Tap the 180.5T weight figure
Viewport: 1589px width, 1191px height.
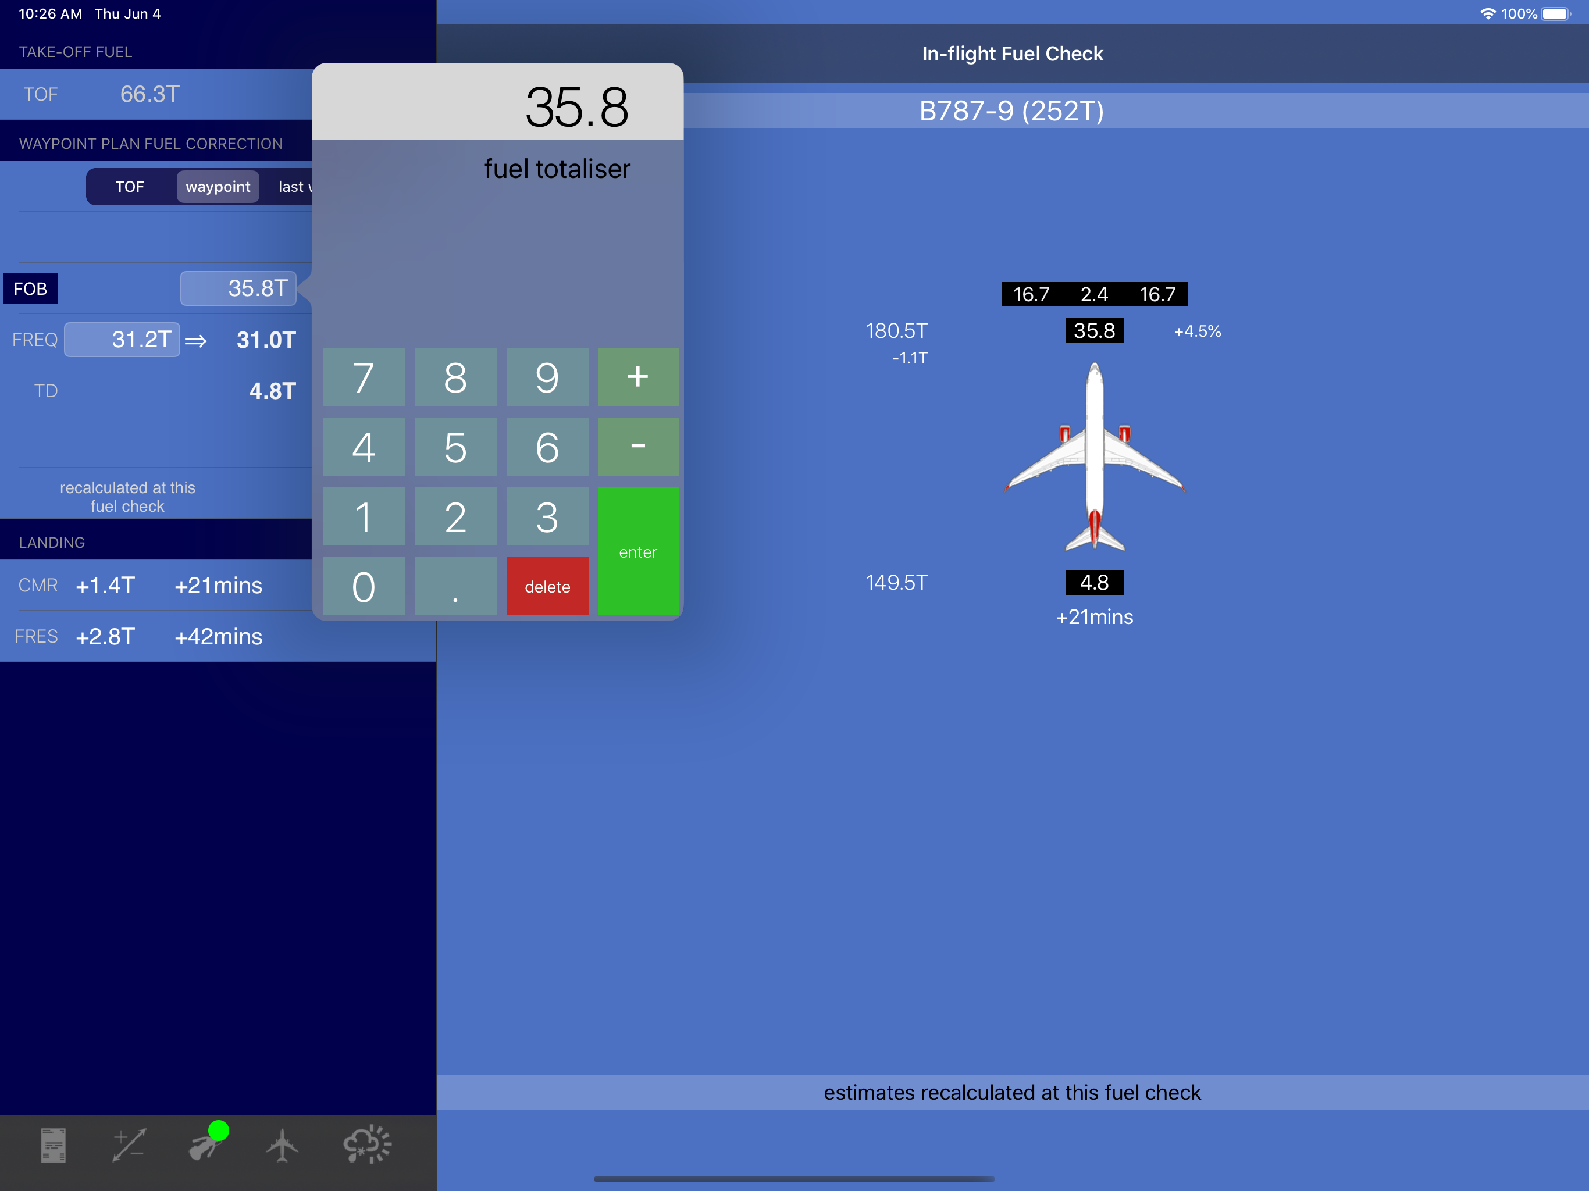[896, 330]
